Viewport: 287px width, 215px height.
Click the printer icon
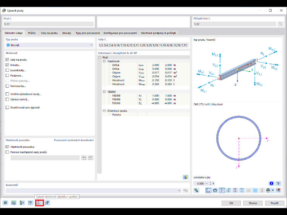pos(268,190)
